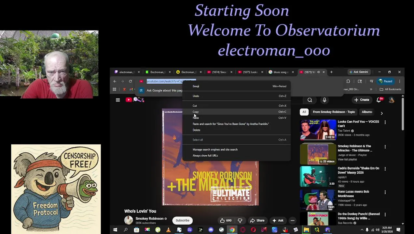Image resolution: width=414 pixels, height=234 pixels.
Task: Open the Smokey Robinson channel name link
Action: [149, 218]
